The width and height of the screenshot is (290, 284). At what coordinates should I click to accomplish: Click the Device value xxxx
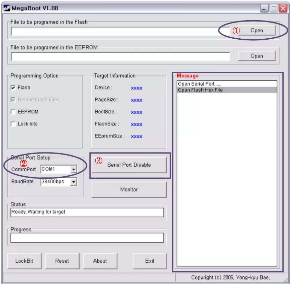tap(136, 88)
